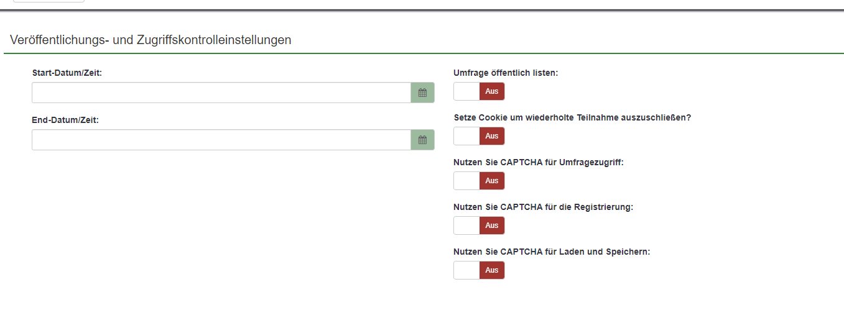Viewport: 844px width, 323px height.
Task: Click the 'Start-Datum/Zeit:' label
Action: coord(67,73)
